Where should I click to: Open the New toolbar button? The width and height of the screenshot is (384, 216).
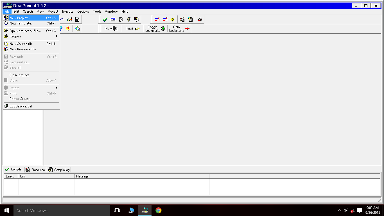[x=111, y=29]
